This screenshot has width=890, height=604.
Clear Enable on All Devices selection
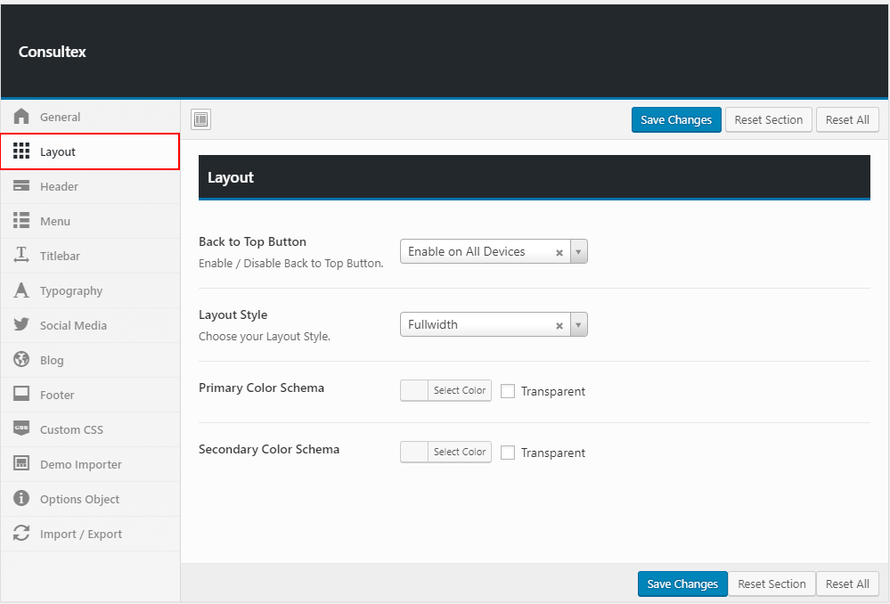tap(559, 253)
